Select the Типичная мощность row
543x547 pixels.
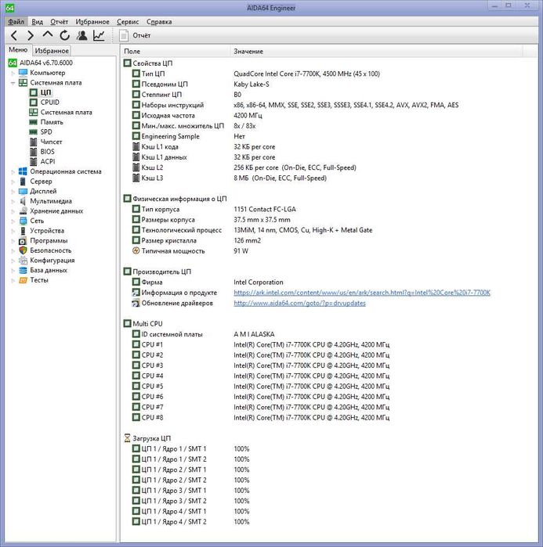328,251
